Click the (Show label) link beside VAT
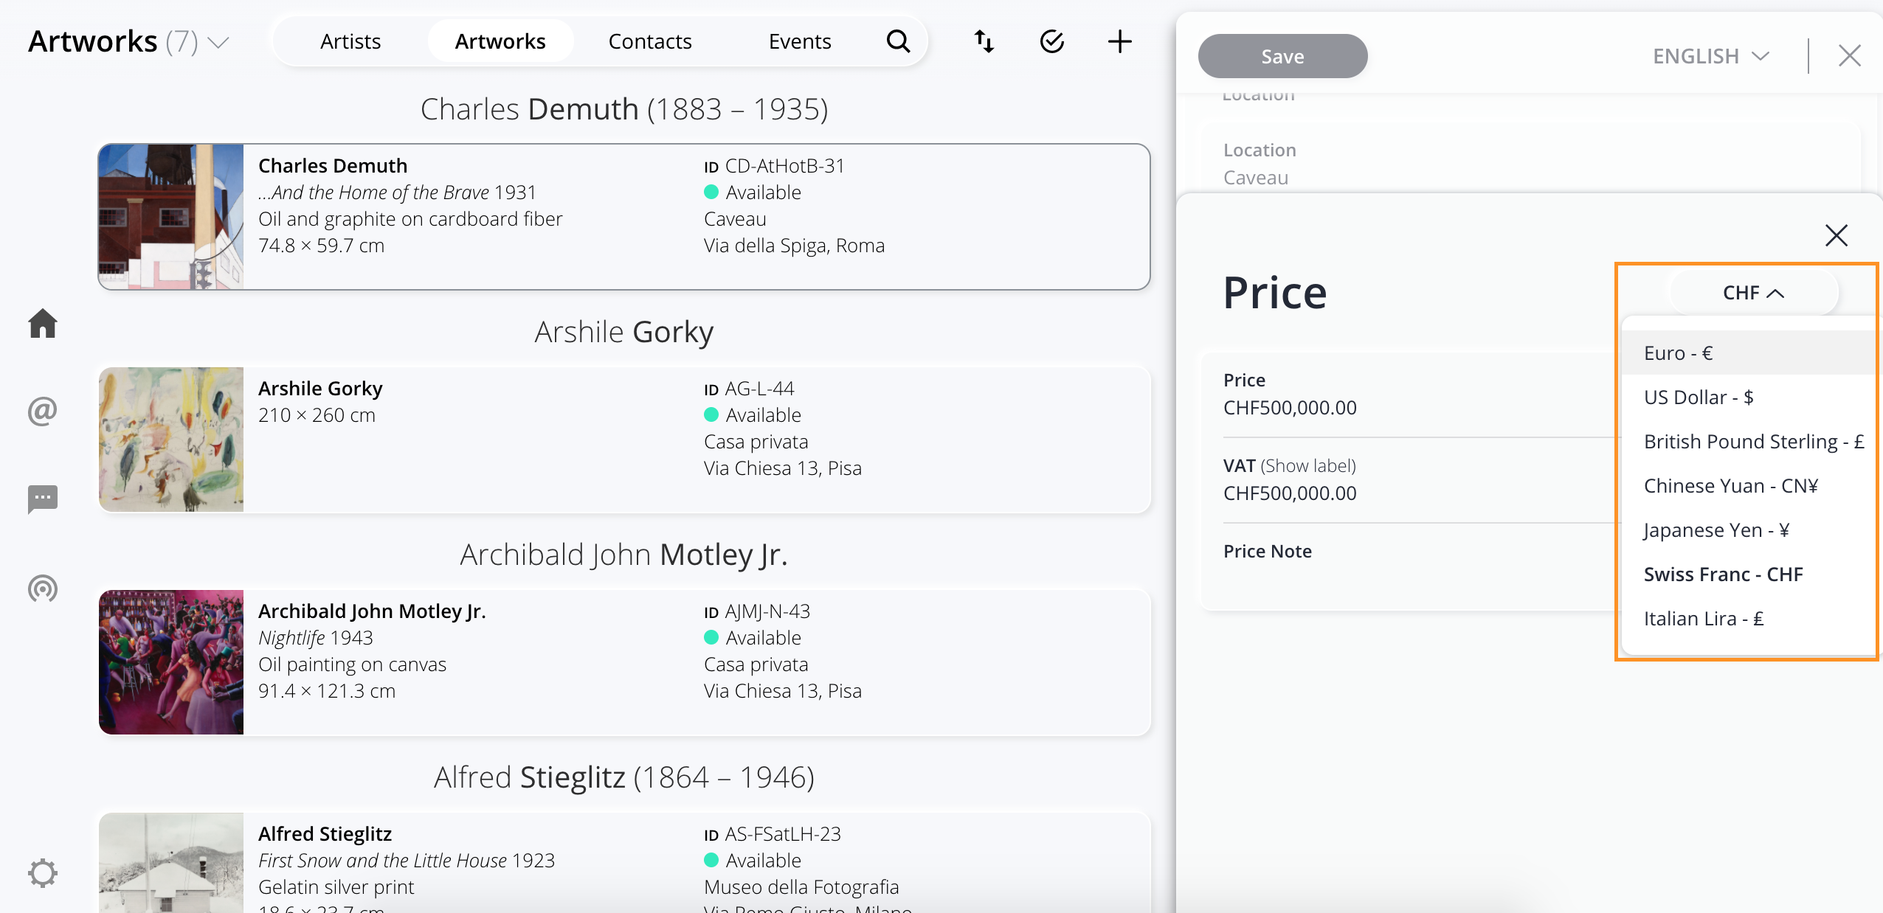Viewport: 1883px width, 913px height. tap(1308, 465)
